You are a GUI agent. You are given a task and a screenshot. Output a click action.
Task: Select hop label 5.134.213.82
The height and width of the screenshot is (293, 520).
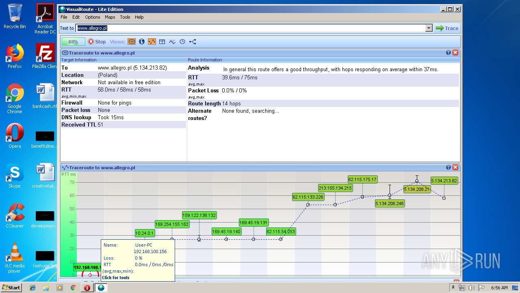point(444,181)
